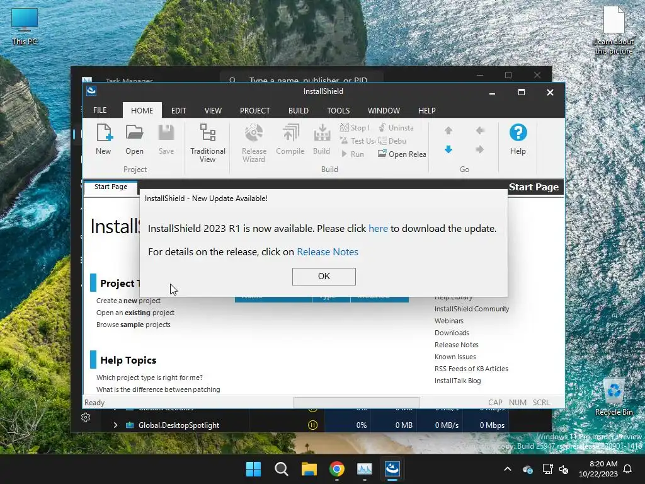Screen dimensions: 645x484
Task: Click OK in the update dialog
Action: click(x=324, y=277)
